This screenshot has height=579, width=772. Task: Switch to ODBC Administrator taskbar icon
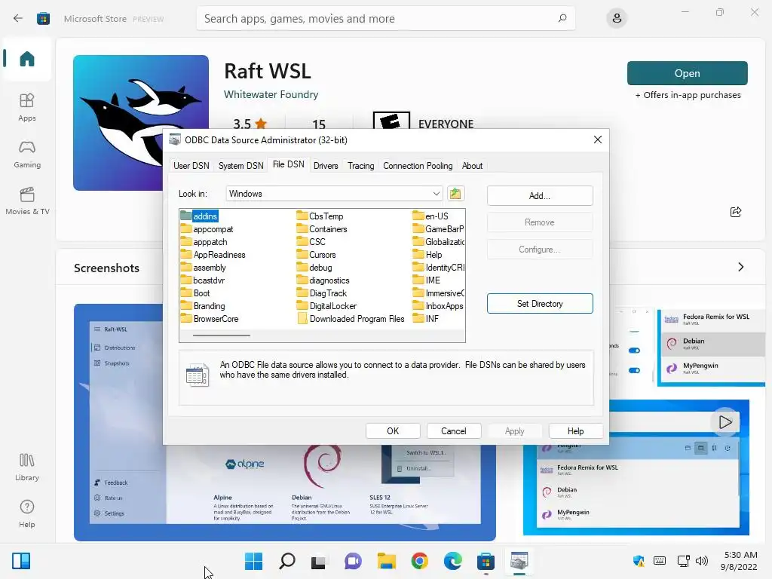point(519,561)
